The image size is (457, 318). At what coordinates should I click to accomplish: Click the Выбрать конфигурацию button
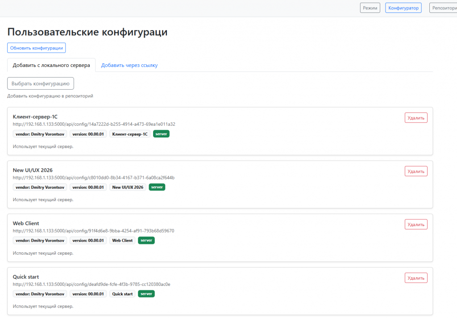pos(41,83)
